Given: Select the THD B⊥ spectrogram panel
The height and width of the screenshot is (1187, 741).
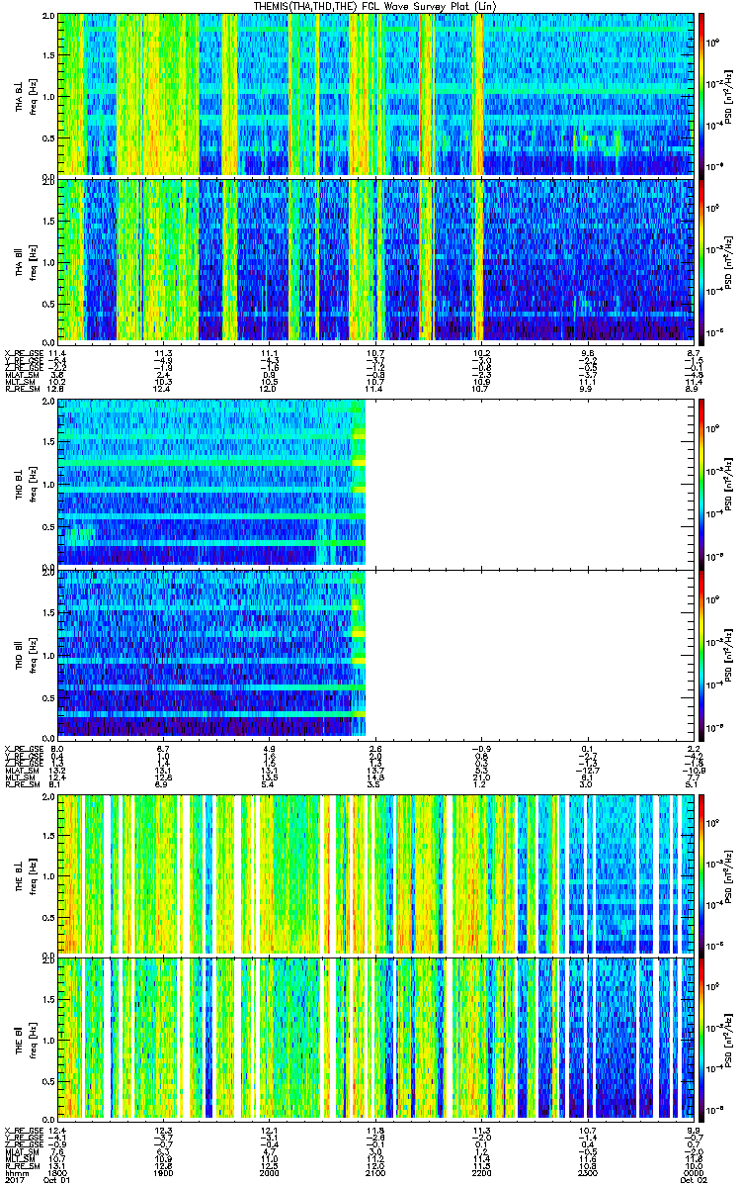Looking at the screenshot, I should [376, 483].
